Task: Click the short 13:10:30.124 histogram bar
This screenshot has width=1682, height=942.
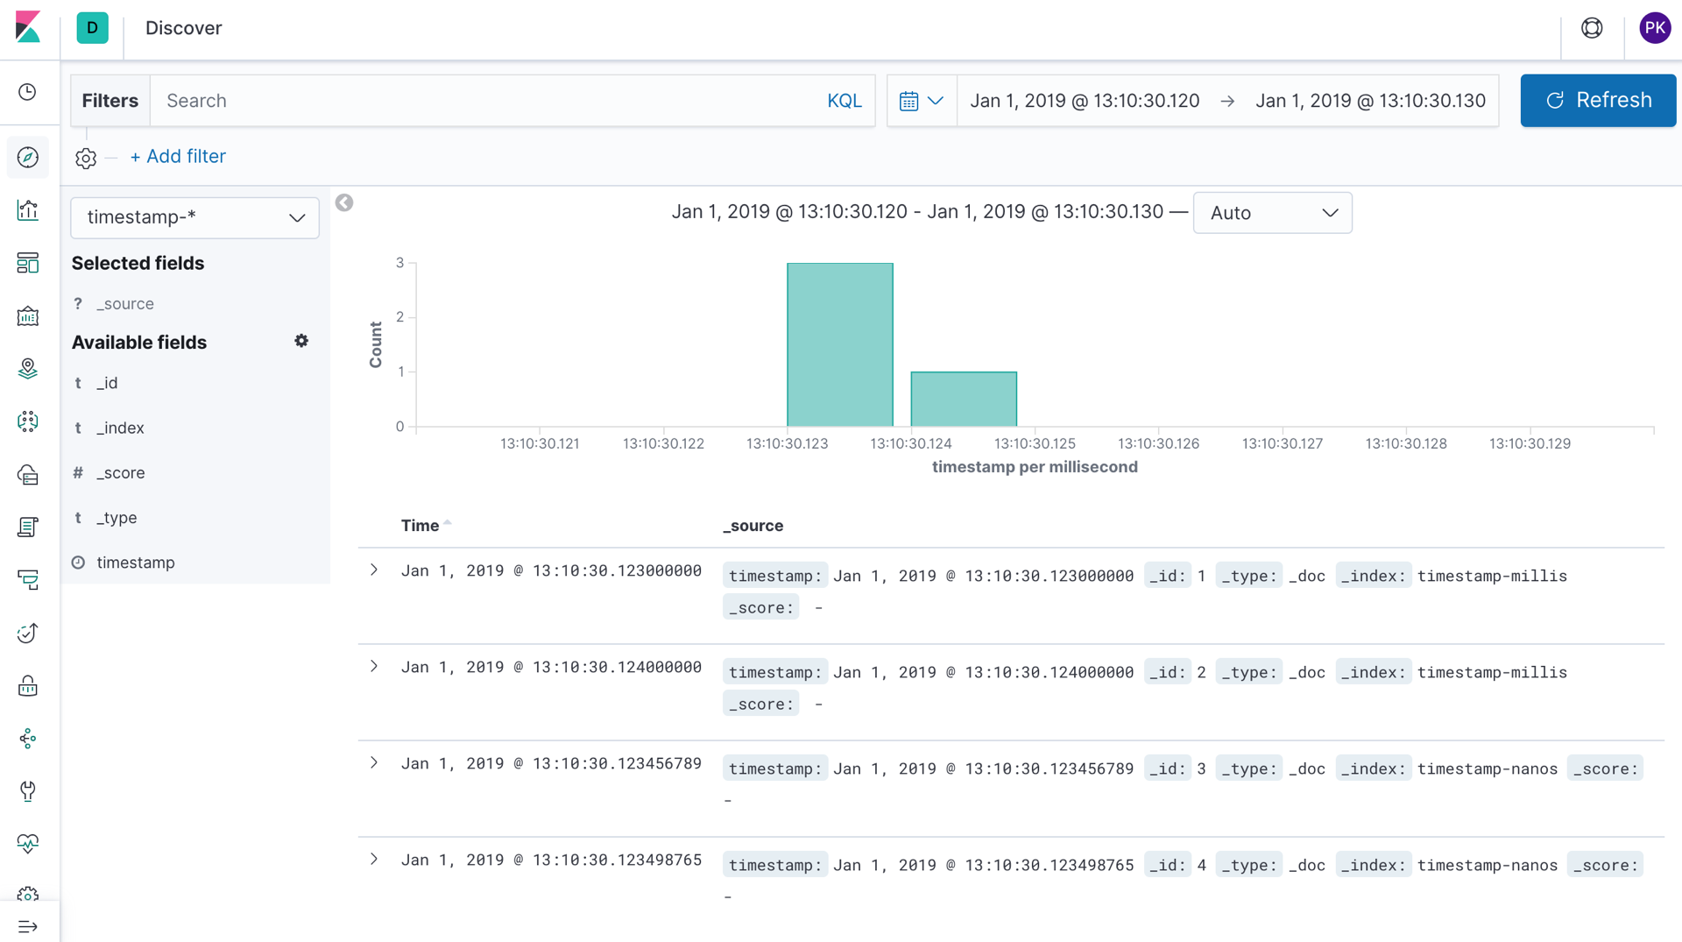Action: (964, 399)
